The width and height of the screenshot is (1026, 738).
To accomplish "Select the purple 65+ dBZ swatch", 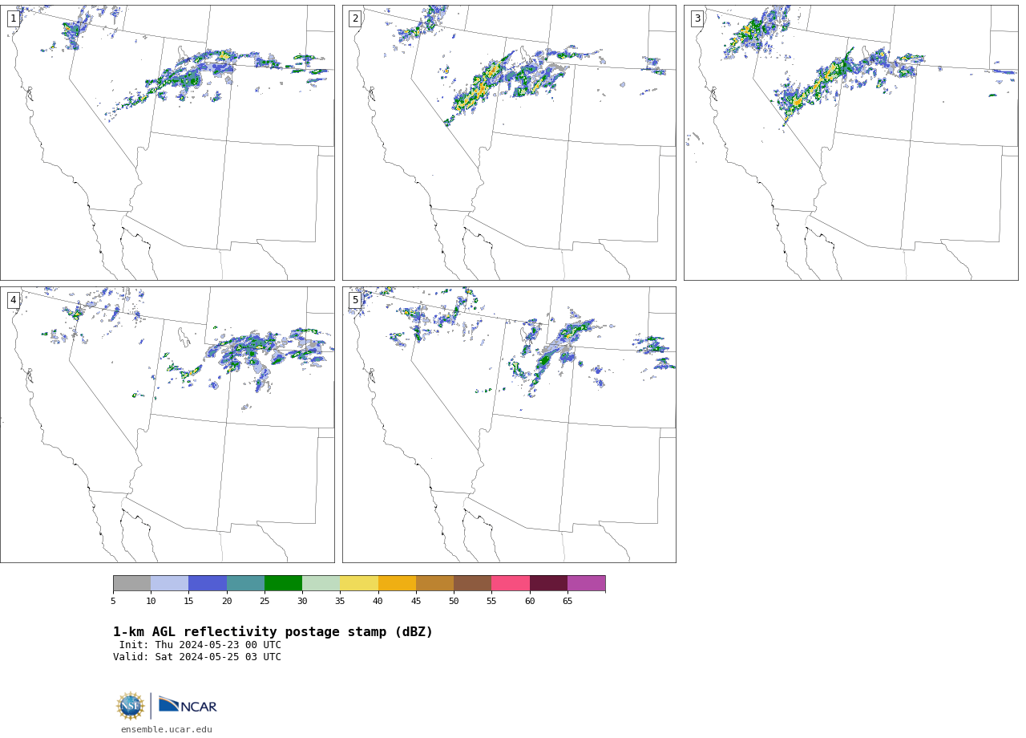I will (x=586, y=583).
